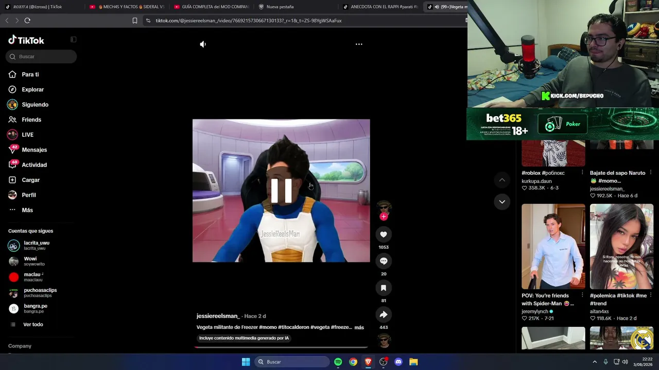Open the Para ti feed
The width and height of the screenshot is (659, 370).
(30, 75)
